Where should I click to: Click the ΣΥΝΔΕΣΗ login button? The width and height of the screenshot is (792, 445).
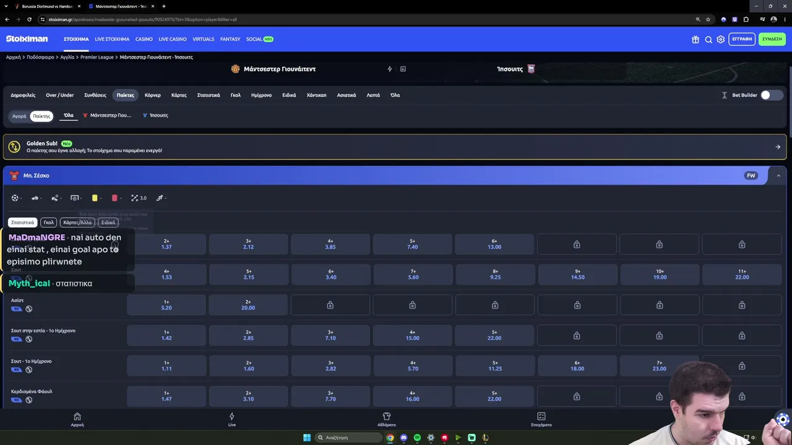pyautogui.click(x=772, y=40)
